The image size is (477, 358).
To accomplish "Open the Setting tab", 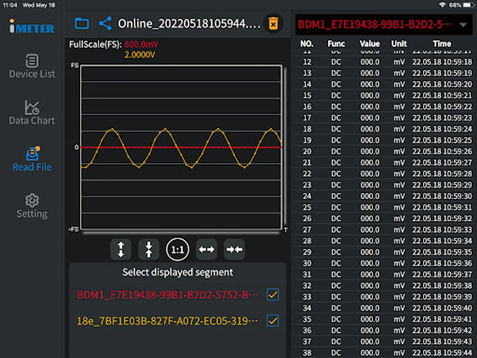I will click(32, 206).
